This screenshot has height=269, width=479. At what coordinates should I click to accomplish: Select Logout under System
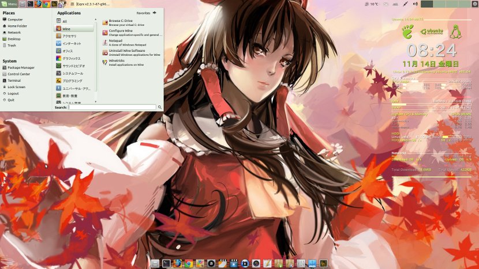[11, 93]
